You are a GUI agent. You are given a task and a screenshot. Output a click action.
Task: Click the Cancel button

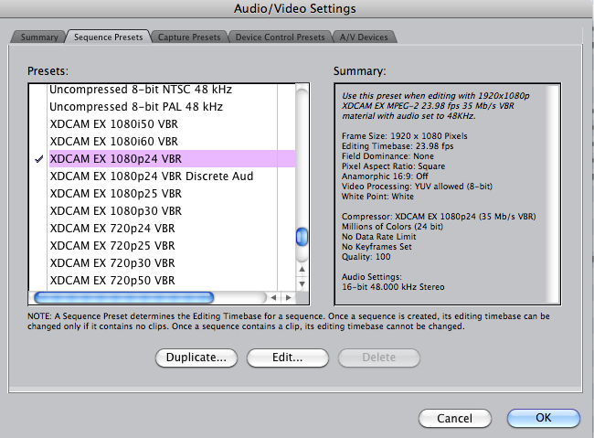(454, 418)
